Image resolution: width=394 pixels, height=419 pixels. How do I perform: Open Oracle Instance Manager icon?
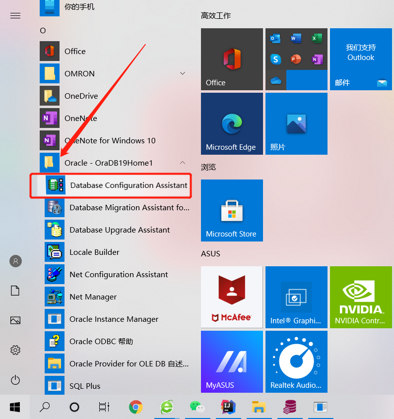(x=55, y=319)
